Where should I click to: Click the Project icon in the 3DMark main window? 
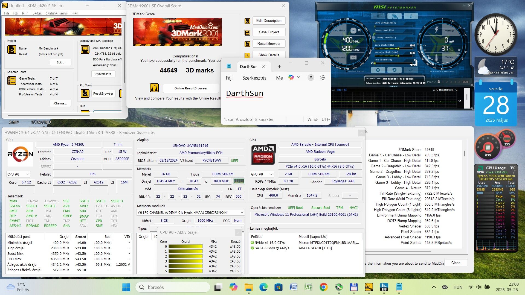(12, 49)
